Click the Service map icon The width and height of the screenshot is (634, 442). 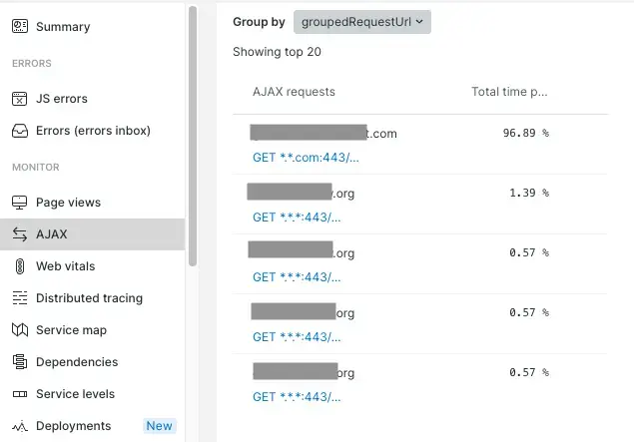click(x=19, y=330)
